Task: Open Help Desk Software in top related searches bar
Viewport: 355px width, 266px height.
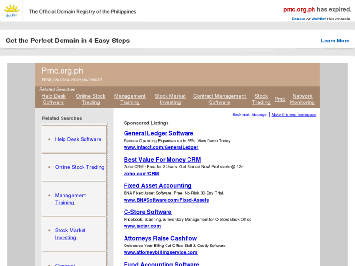Action: [x=54, y=99]
